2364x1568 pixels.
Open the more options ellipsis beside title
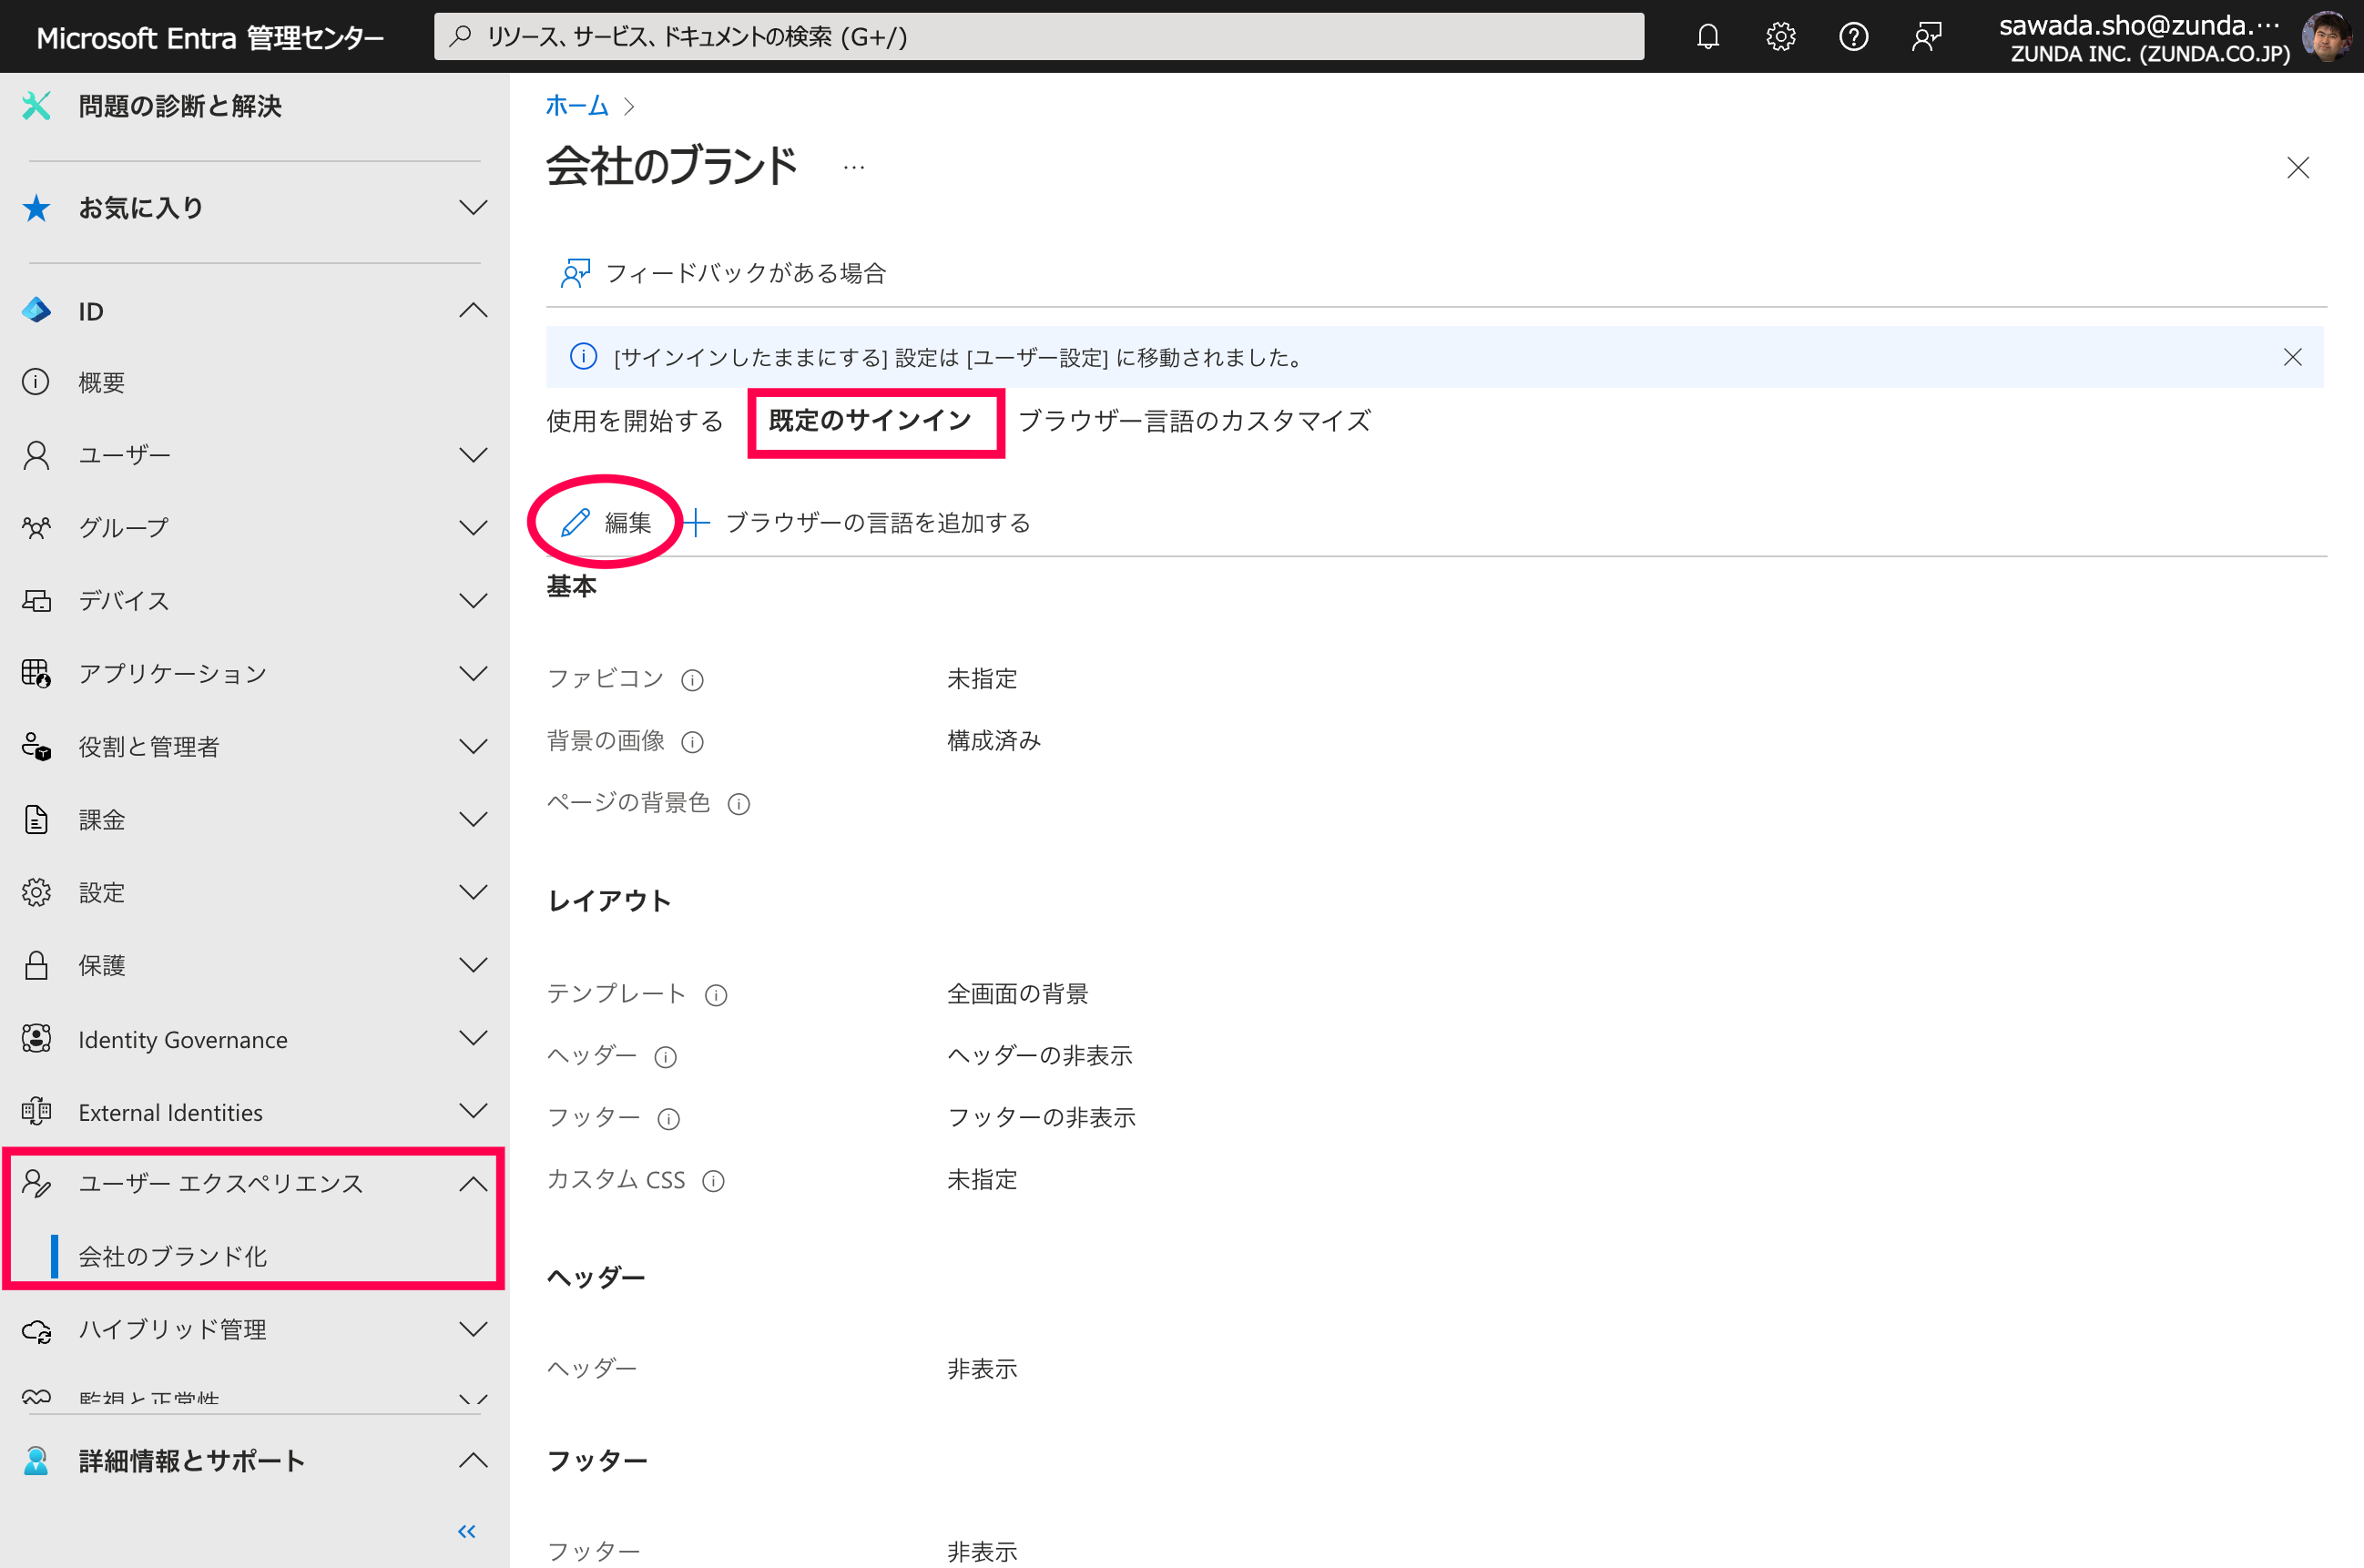pyautogui.click(x=854, y=167)
